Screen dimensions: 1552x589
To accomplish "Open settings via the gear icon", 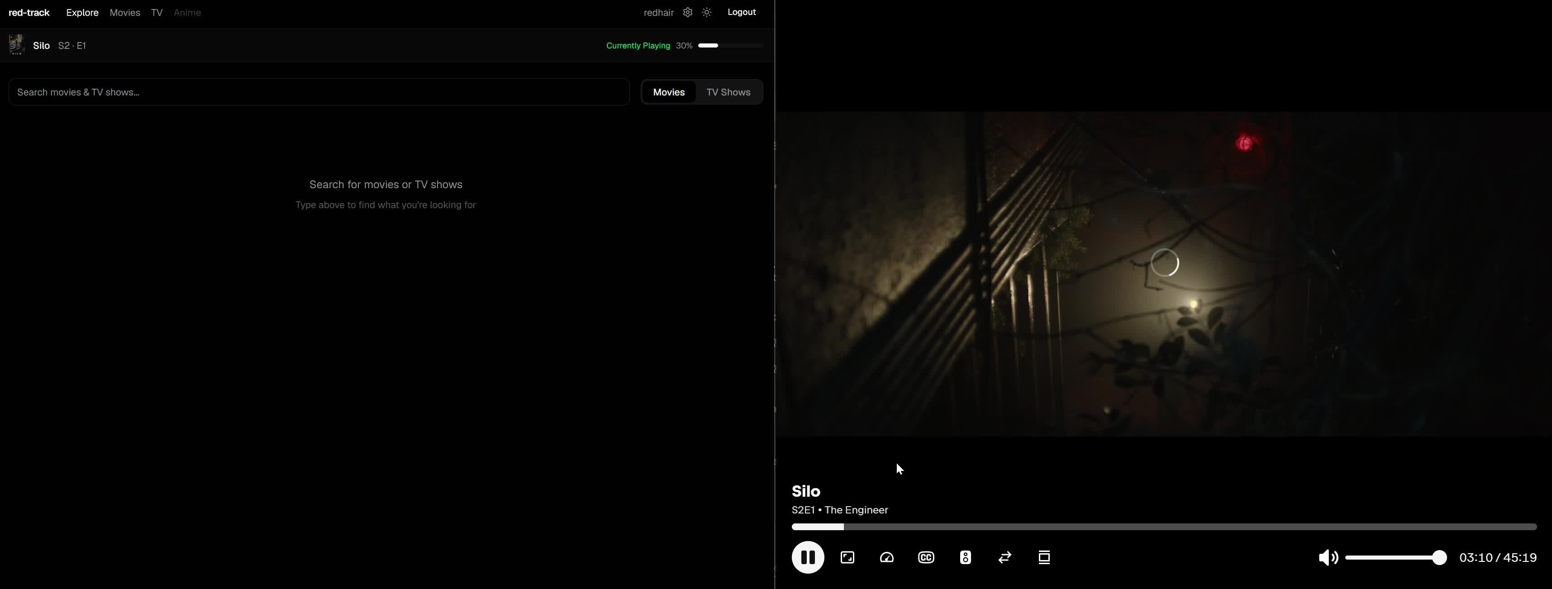I will pyautogui.click(x=687, y=12).
